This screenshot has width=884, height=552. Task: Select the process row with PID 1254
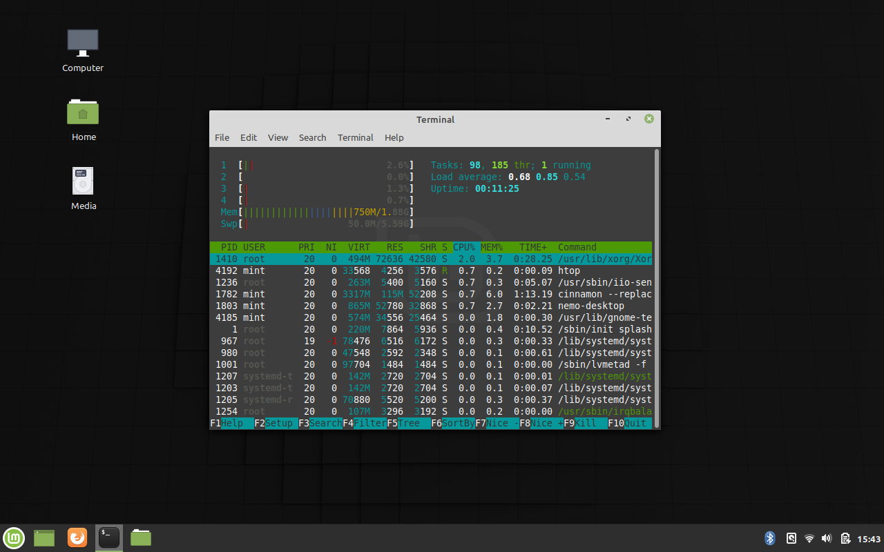click(431, 411)
